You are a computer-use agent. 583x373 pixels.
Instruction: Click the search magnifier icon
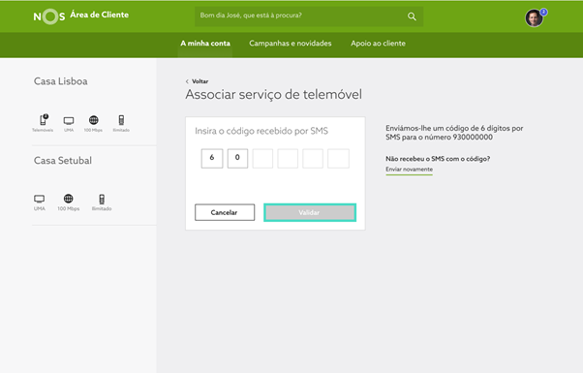click(x=412, y=16)
